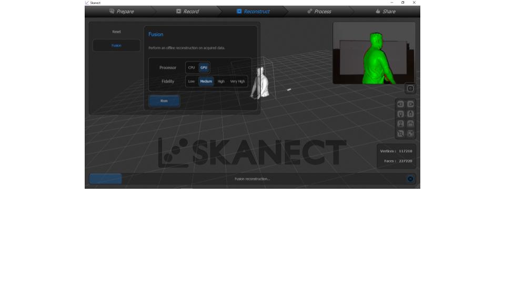
Task: Set Processor to GPU
Action: pos(204,68)
